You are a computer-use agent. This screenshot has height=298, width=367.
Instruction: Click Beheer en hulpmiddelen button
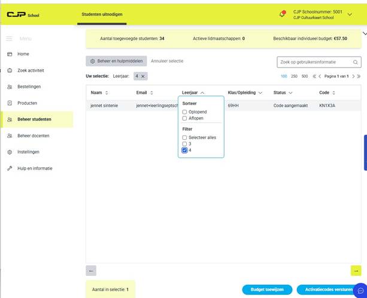coord(116,61)
